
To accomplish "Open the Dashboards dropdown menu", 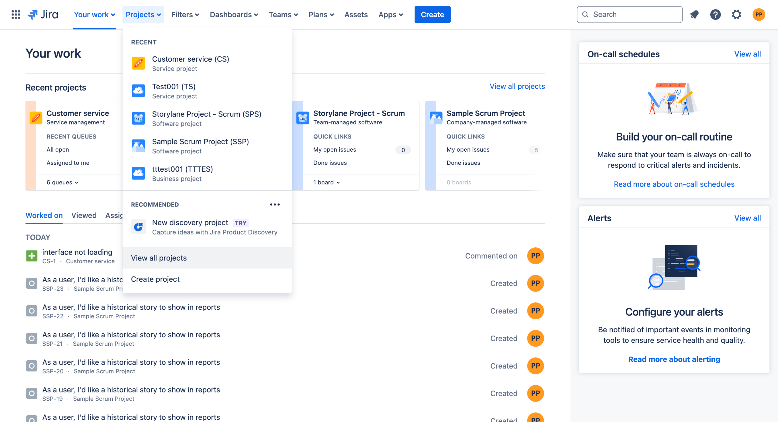I will (234, 15).
